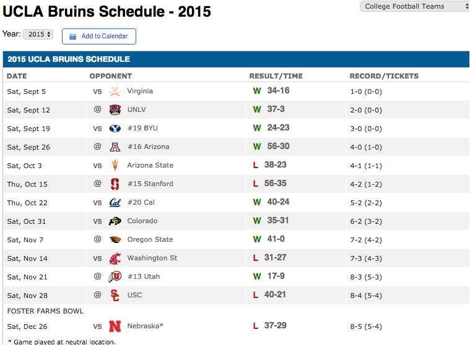Click the Nebraska 'N' logo icon
Image resolution: width=470 pixels, height=345 pixels.
click(x=115, y=326)
